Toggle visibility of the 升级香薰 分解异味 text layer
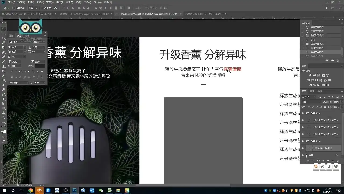344x194 pixels. (302, 148)
